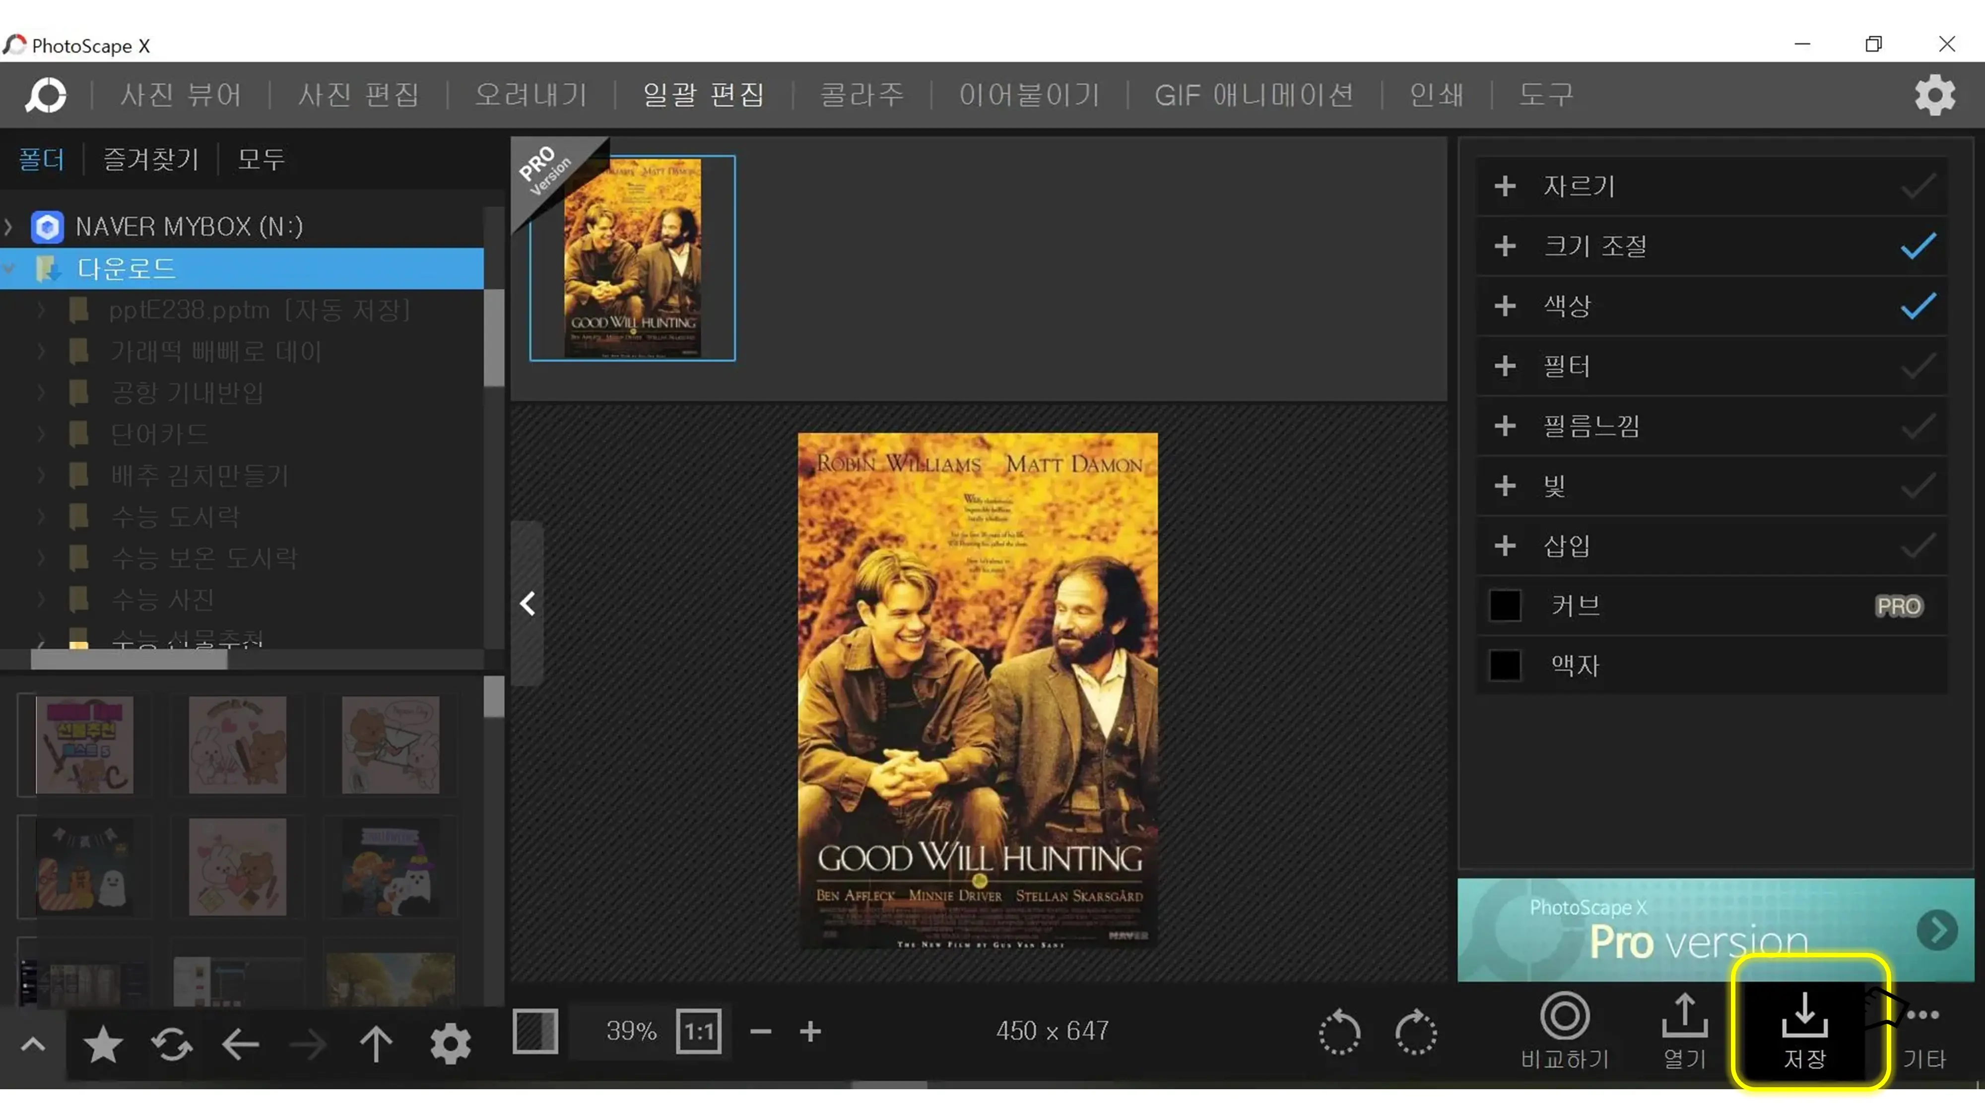Enable the 필름느낌 checkmark
The height and width of the screenshot is (1116, 1985).
[1917, 427]
